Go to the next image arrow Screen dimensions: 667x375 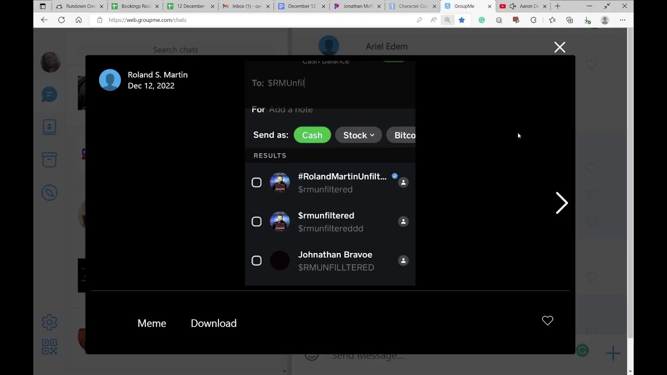[561, 203]
